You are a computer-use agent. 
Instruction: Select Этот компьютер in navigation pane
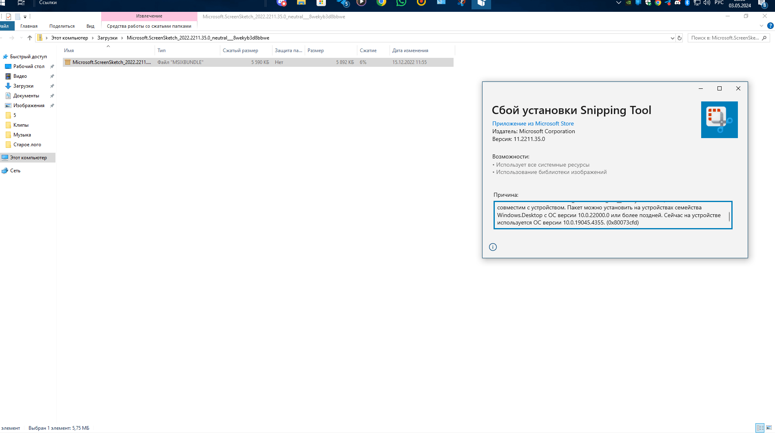(28, 158)
